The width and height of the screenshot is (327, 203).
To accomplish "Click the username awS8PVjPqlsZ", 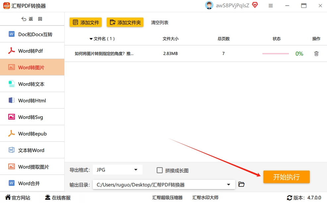I will 233,6.
